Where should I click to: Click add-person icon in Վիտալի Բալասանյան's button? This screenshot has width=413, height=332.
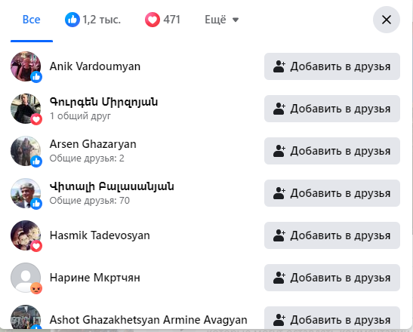click(279, 193)
